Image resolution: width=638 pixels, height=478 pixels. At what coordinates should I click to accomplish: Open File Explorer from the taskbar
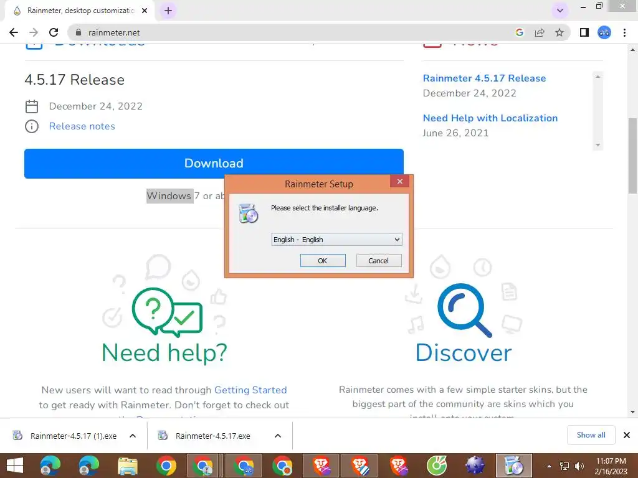[x=127, y=466]
